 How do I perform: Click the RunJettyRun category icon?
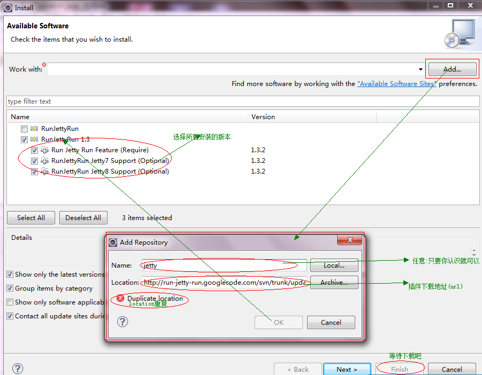point(34,129)
